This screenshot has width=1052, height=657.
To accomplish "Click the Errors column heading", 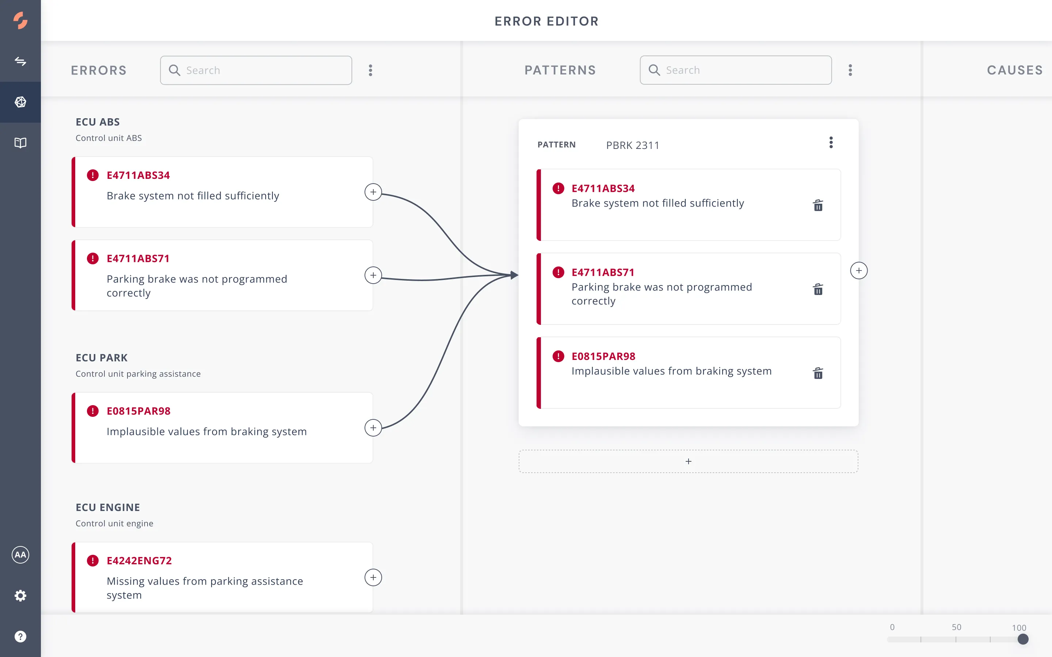I will (x=99, y=70).
